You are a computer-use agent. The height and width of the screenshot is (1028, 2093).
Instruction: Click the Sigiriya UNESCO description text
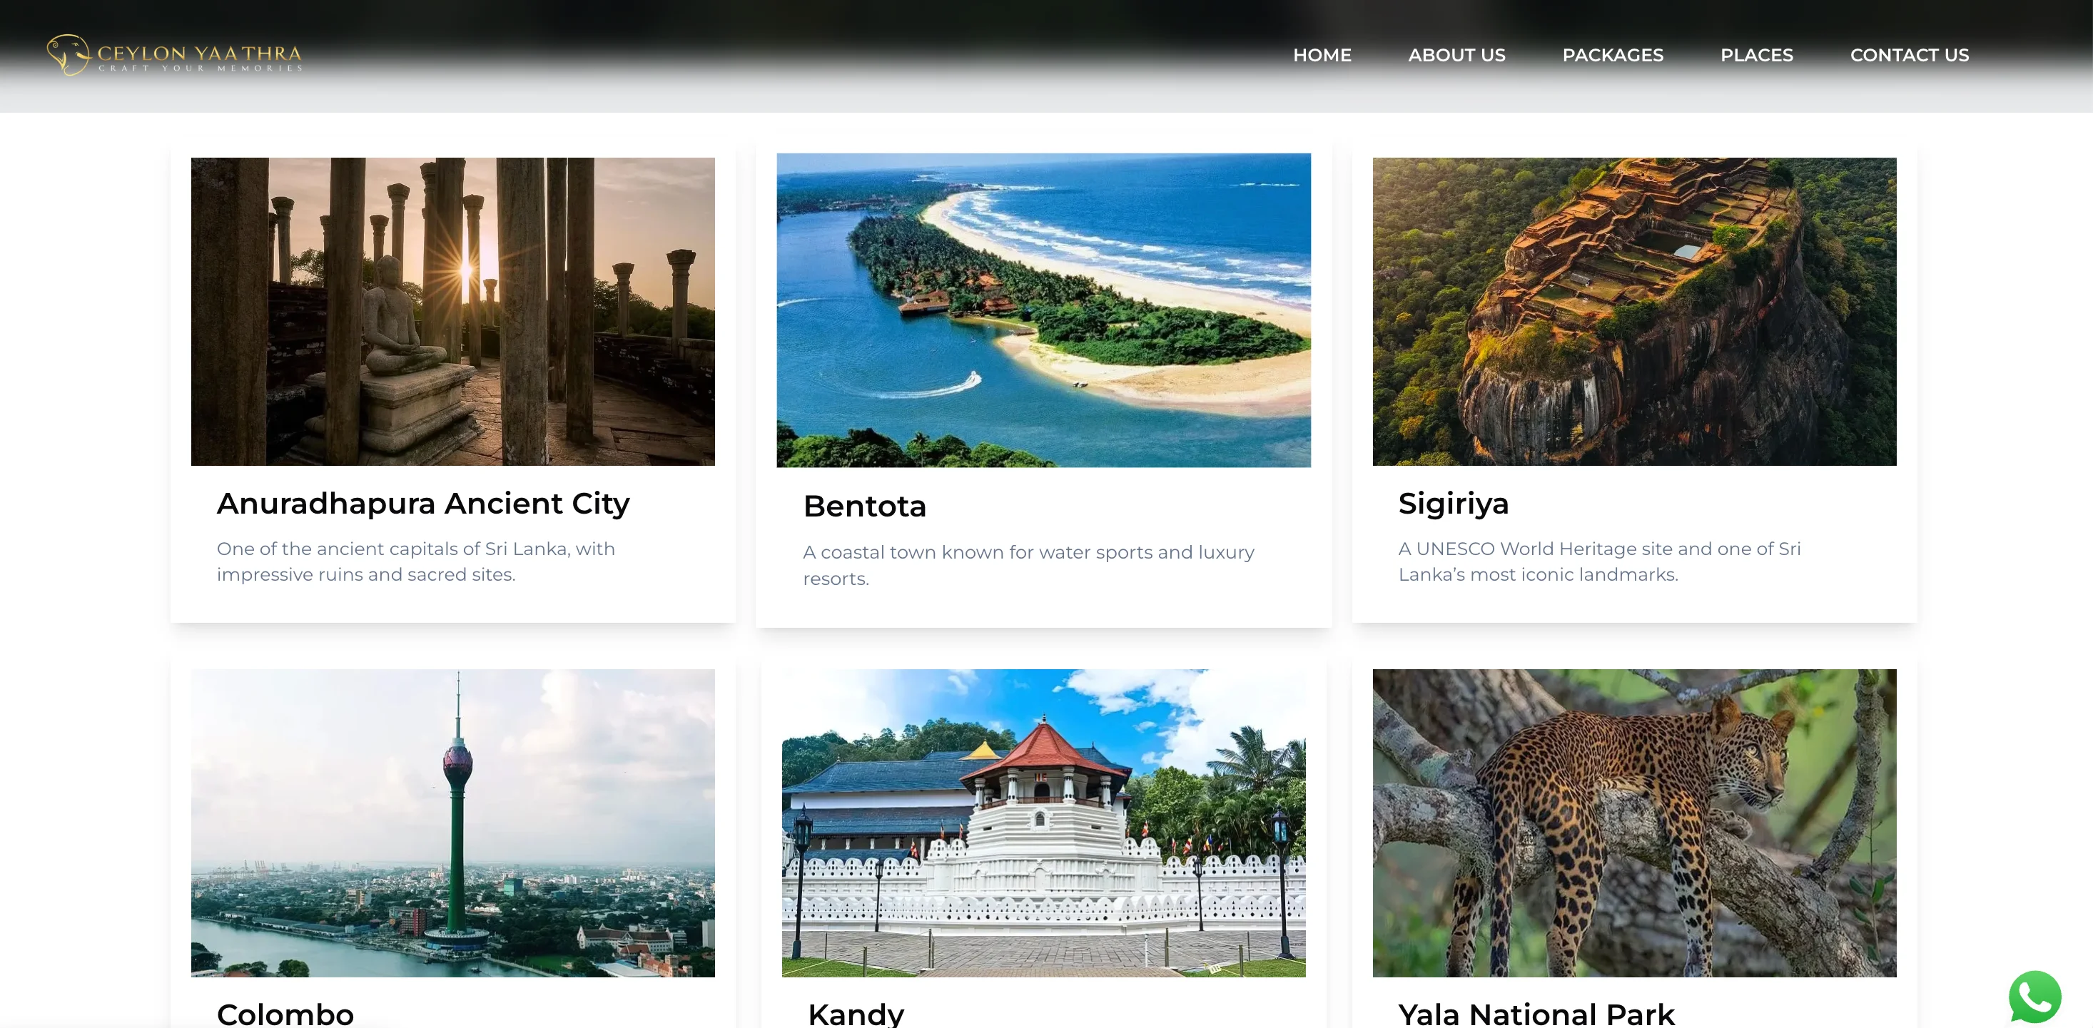click(1599, 561)
